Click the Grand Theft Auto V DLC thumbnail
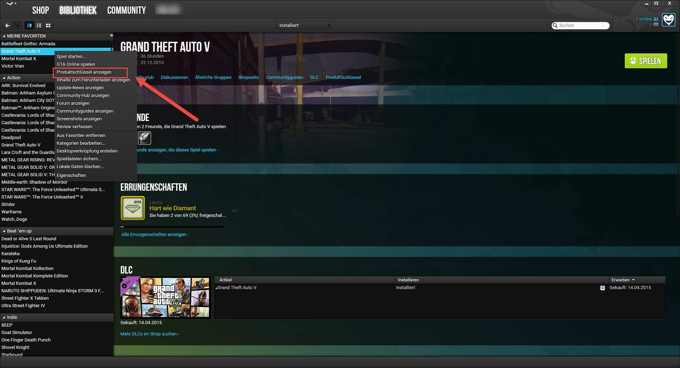The image size is (680, 368). click(x=165, y=297)
